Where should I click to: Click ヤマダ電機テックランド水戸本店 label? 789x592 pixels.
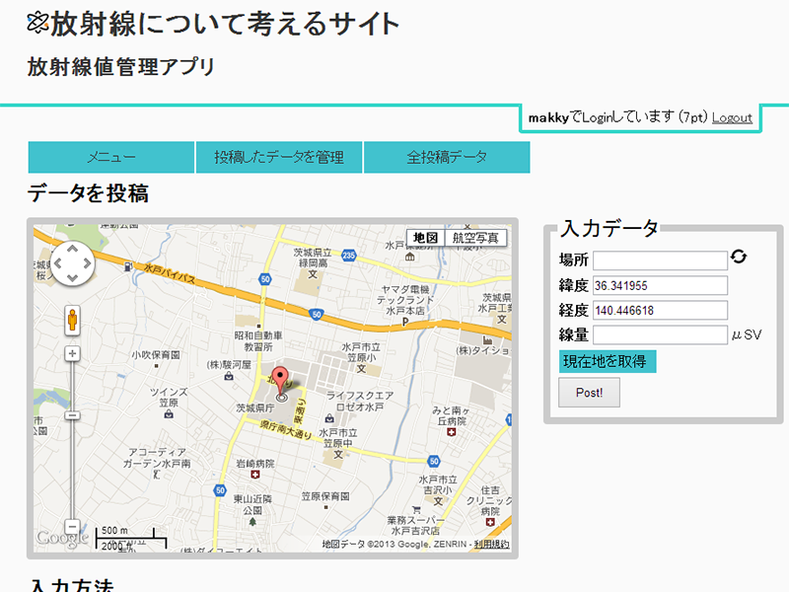click(x=405, y=300)
